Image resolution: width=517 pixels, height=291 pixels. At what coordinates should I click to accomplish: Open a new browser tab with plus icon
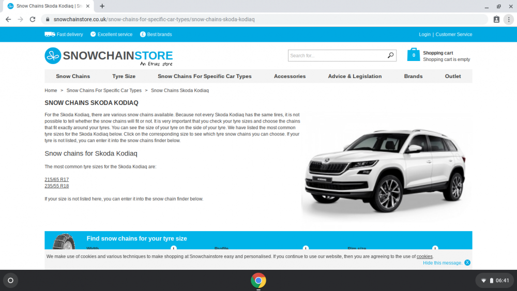(102, 6)
